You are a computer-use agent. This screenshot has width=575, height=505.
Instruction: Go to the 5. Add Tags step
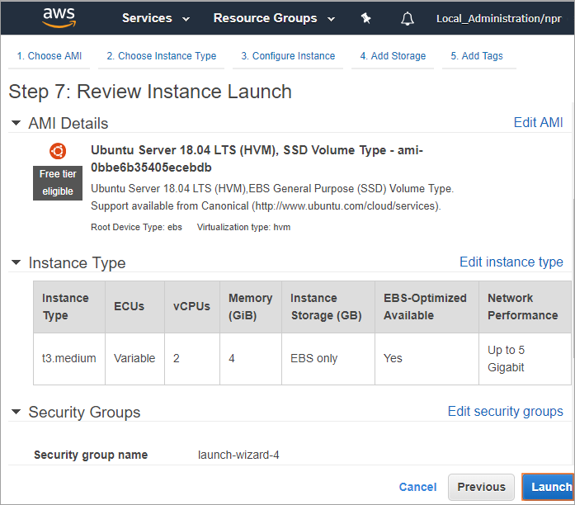click(x=476, y=56)
